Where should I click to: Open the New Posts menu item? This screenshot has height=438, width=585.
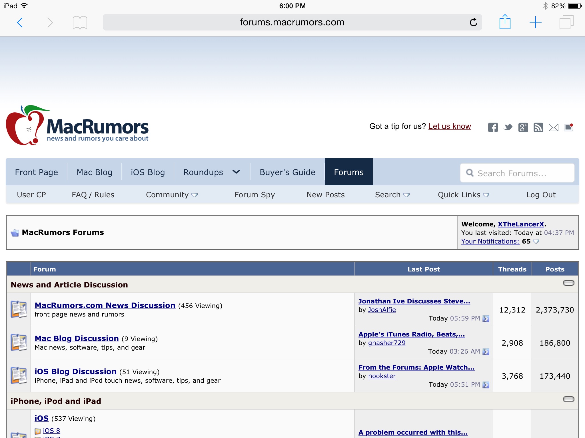[x=325, y=195]
